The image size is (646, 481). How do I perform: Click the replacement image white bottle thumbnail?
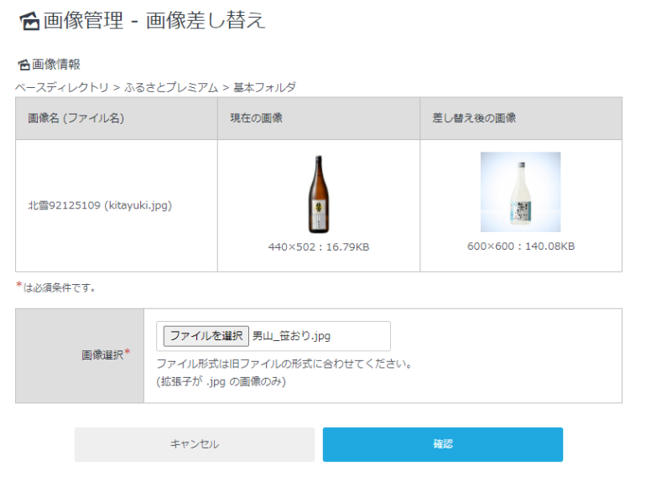pos(520,192)
